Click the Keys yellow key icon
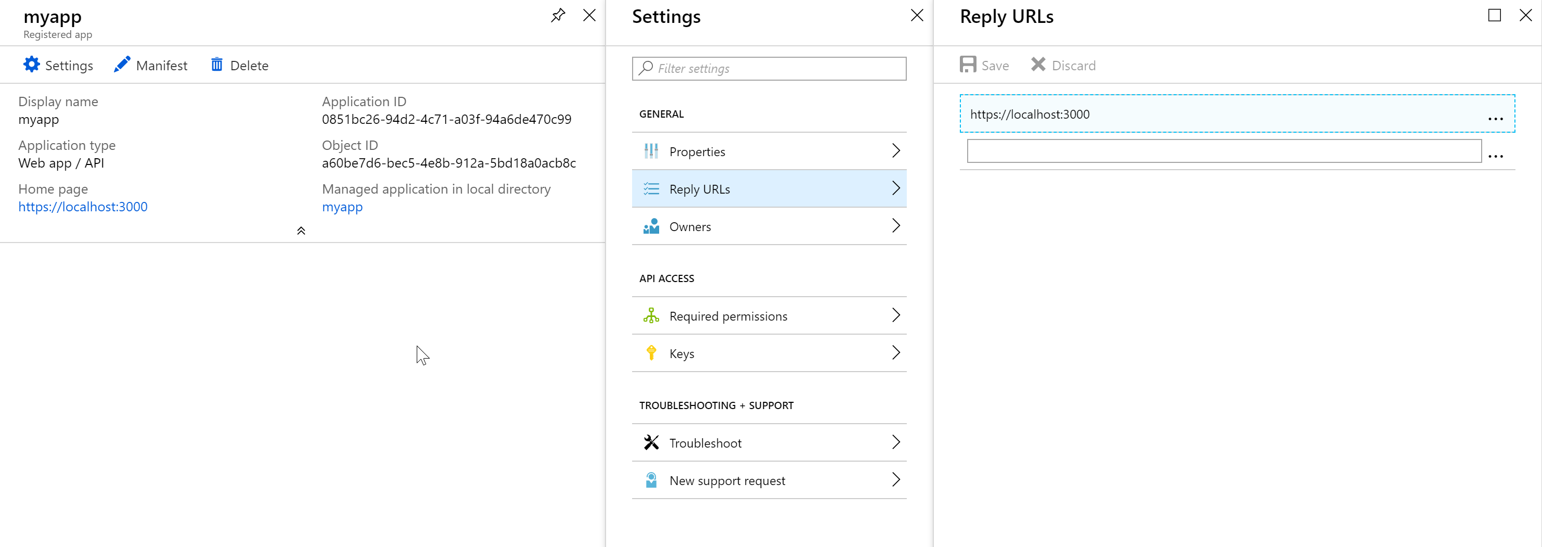1542x547 pixels. pos(651,353)
